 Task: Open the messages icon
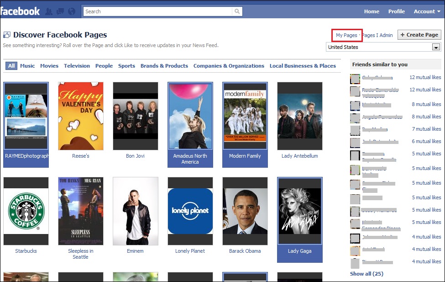coord(60,11)
